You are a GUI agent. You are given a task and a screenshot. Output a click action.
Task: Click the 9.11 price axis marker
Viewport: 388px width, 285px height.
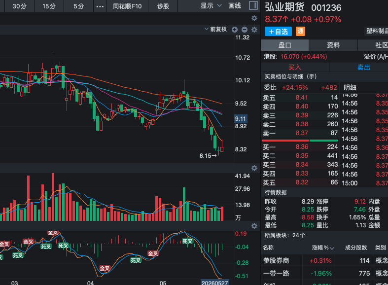(241, 119)
